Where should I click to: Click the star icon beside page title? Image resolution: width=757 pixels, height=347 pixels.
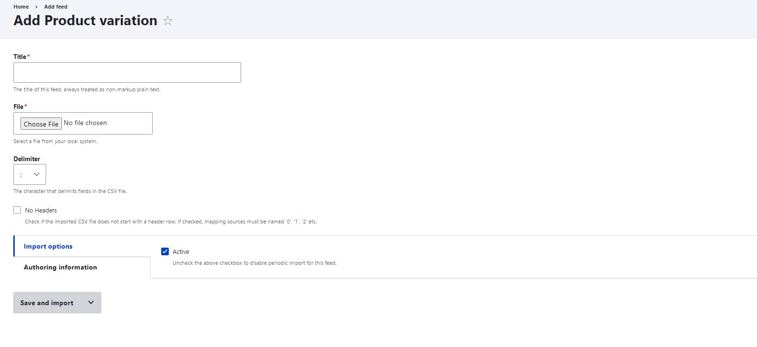pos(168,21)
